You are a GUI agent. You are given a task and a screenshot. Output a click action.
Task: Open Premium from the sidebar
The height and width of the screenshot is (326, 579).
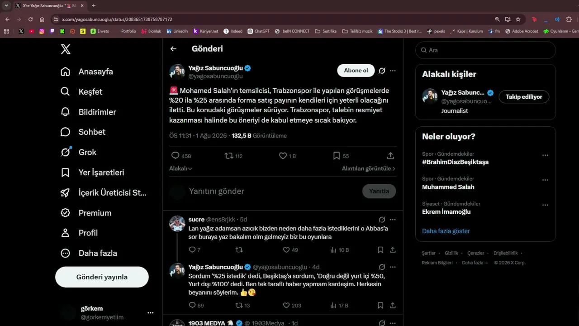(85, 213)
